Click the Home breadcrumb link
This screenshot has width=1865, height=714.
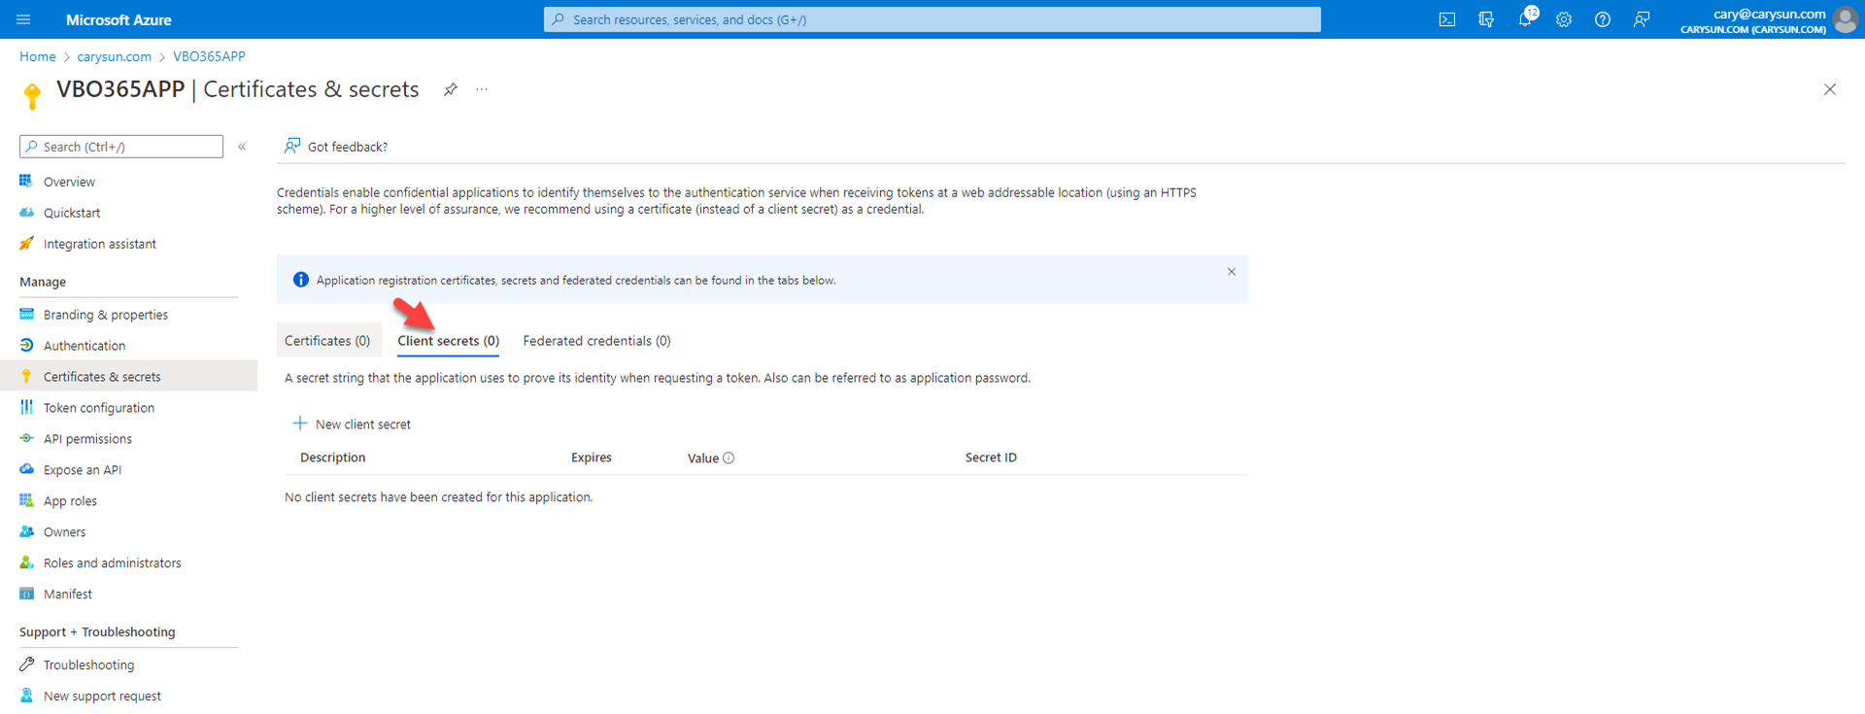(38, 56)
